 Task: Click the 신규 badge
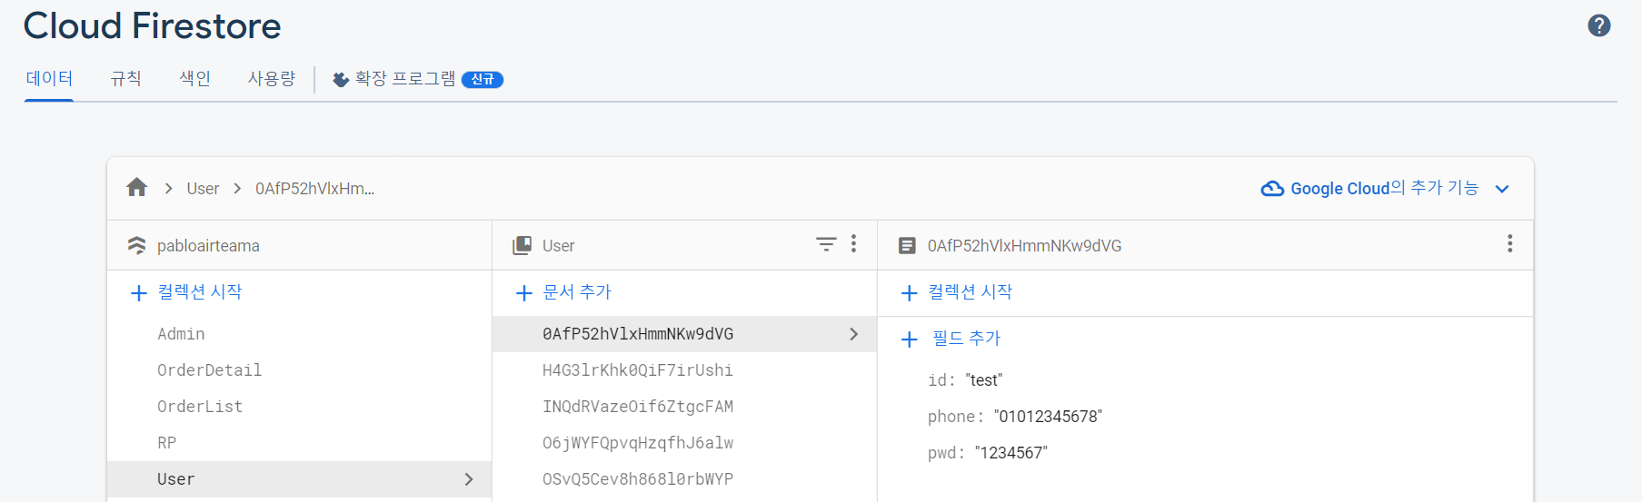pyautogui.click(x=483, y=80)
